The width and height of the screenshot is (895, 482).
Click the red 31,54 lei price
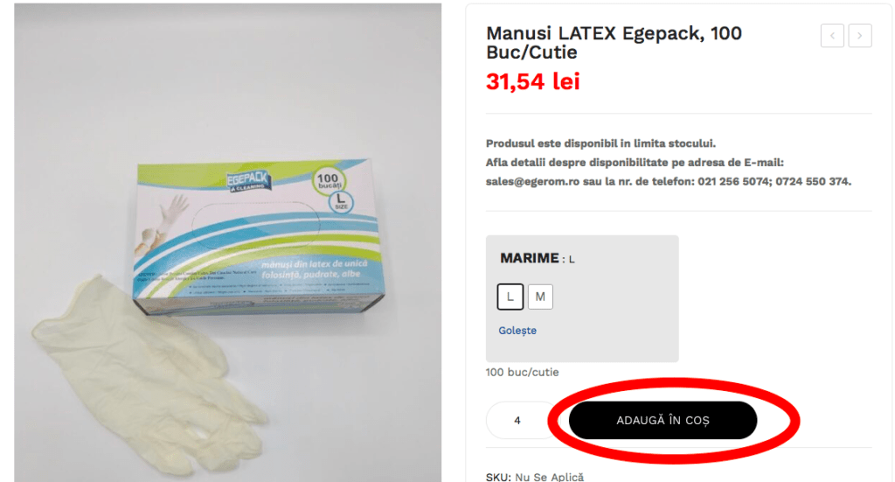pyautogui.click(x=532, y=81)
